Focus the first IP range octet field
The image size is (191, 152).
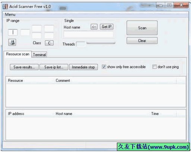pyautogui.click(x=13, y=32)
